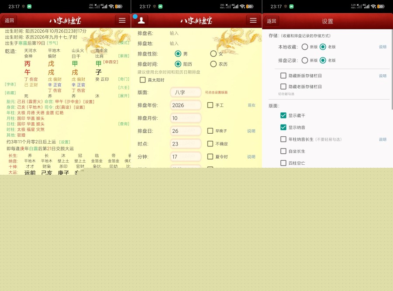The image size is (393, 291).
Task: Select 老版 for 排盘记录
Action: click(x=323, y=60)
